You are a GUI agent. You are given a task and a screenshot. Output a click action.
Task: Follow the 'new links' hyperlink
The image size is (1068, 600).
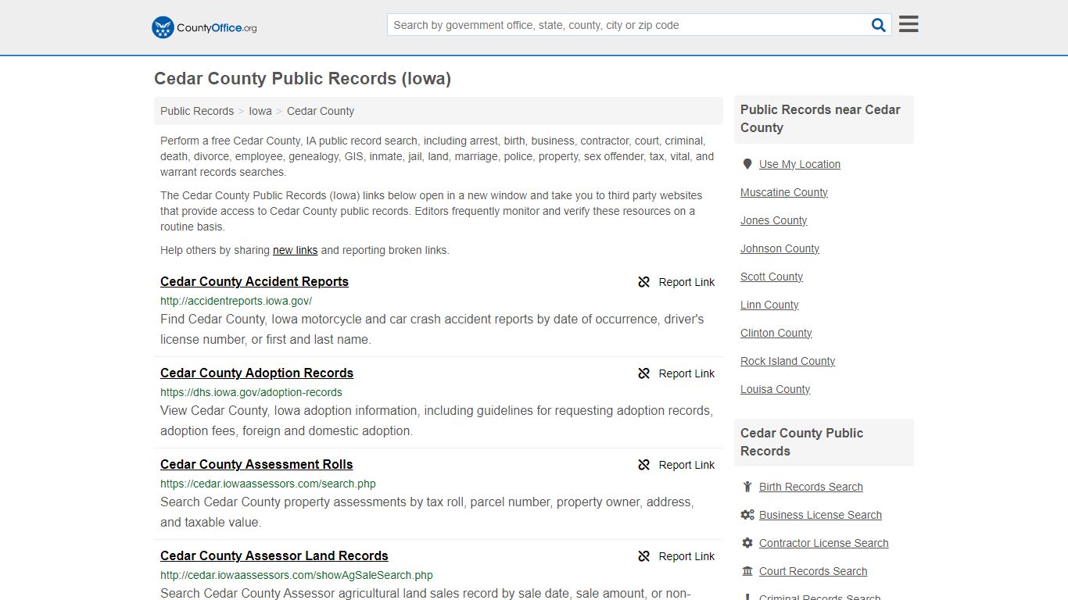click(x=295, y=250)
